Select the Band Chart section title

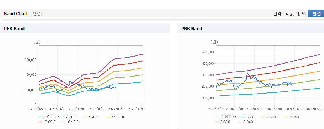(16, 13)
